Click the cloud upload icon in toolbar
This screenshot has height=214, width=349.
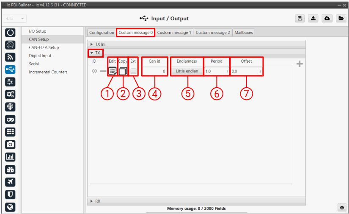click(x=327, y=19)
